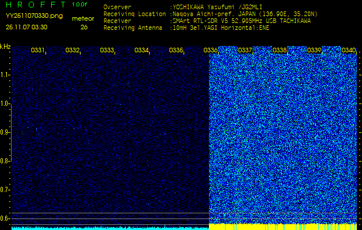Viewport: 362px width, 230px height.
Task: Click the Receiving Antenna label
Action: [x=133, y=28]
